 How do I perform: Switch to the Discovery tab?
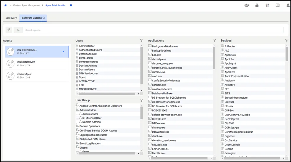tap(11, 18)
